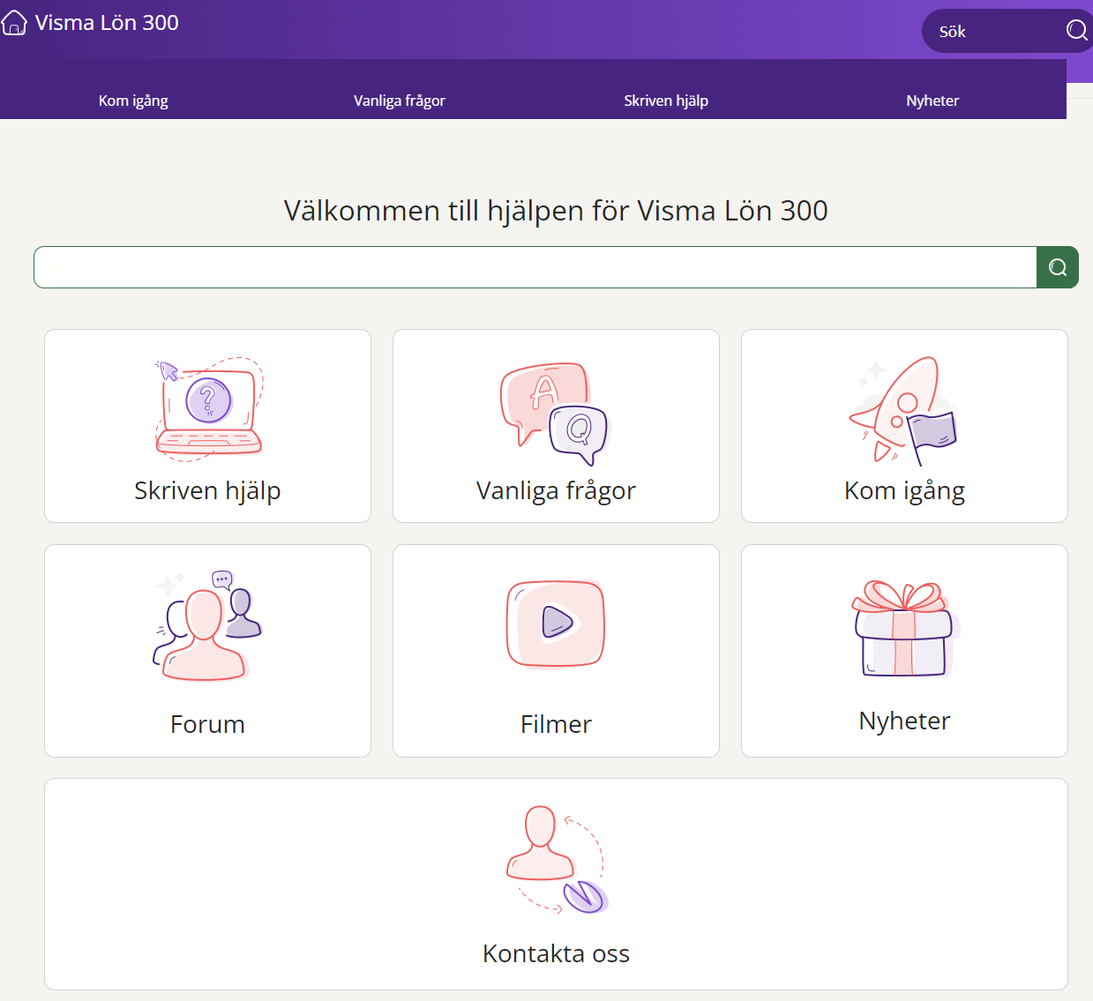Open the Filmer card label
Image resolution: width=1093 pixels, height=1001 pixels.
556,724
